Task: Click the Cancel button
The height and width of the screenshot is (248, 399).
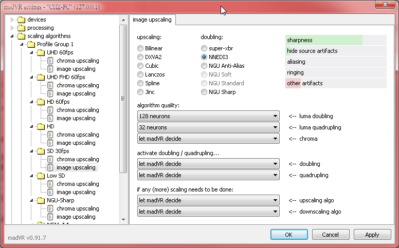Action: pyautogui.click(x=331, y=235)
